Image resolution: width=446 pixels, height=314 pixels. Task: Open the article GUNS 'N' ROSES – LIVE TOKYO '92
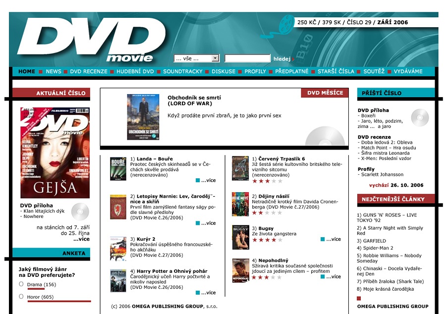pos(387,217)
